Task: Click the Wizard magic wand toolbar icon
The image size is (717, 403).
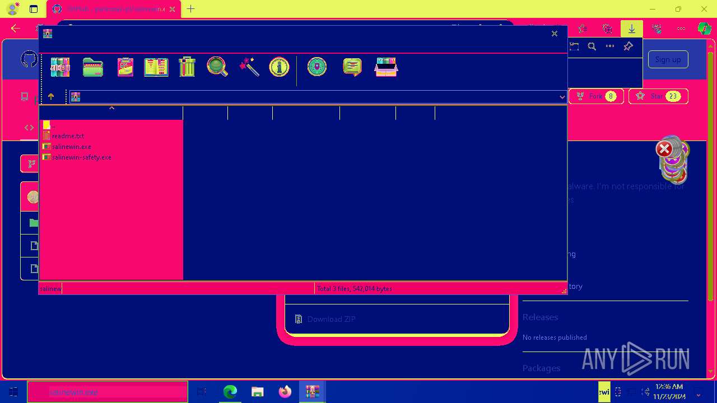Action: (x=249, y=67)
